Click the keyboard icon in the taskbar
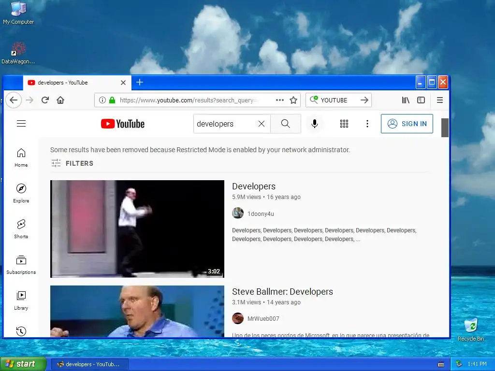Screen dimensions: 495x371 click(x=441, y=364)
